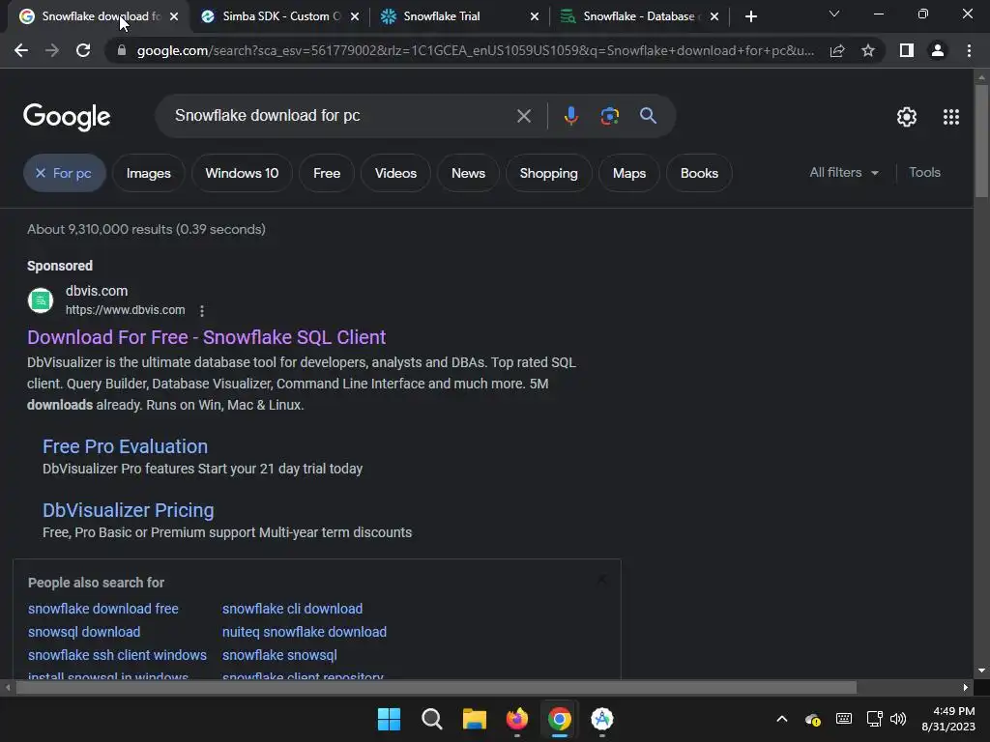Open volume control in tray

[898, 719]
